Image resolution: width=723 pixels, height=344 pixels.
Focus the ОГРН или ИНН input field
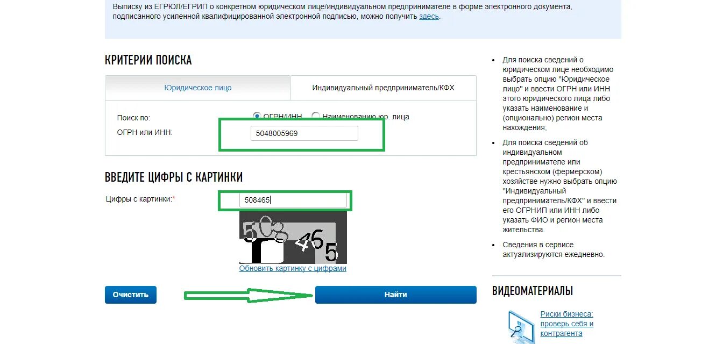coord(304,133)
